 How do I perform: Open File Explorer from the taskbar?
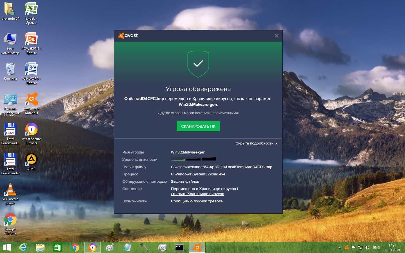(x=40, y=247)
